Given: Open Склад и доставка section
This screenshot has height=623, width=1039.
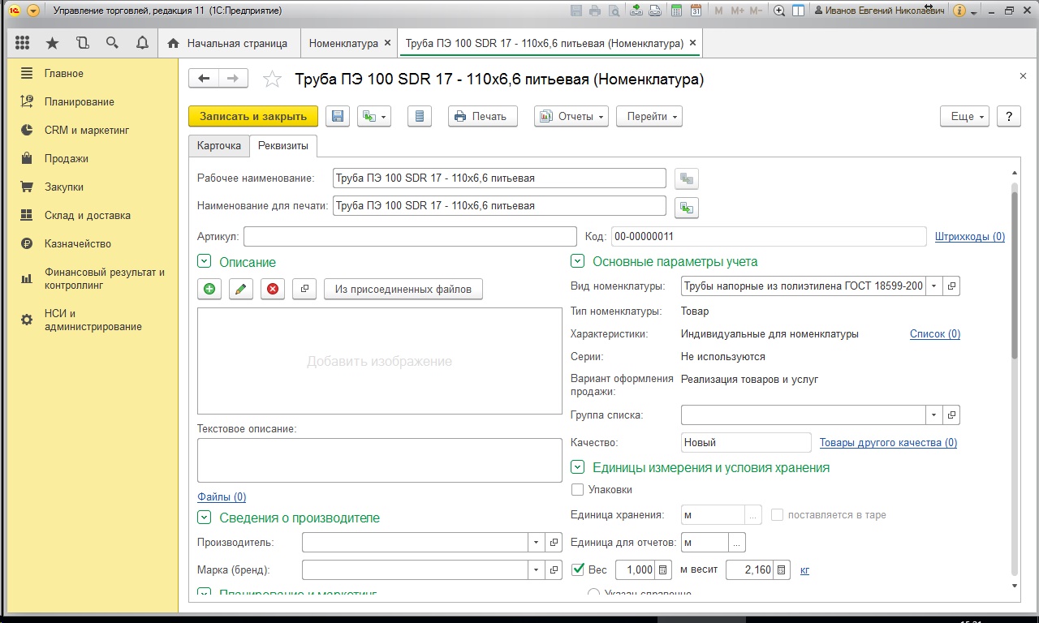Looking at the screenshot, I should (87, 215).
